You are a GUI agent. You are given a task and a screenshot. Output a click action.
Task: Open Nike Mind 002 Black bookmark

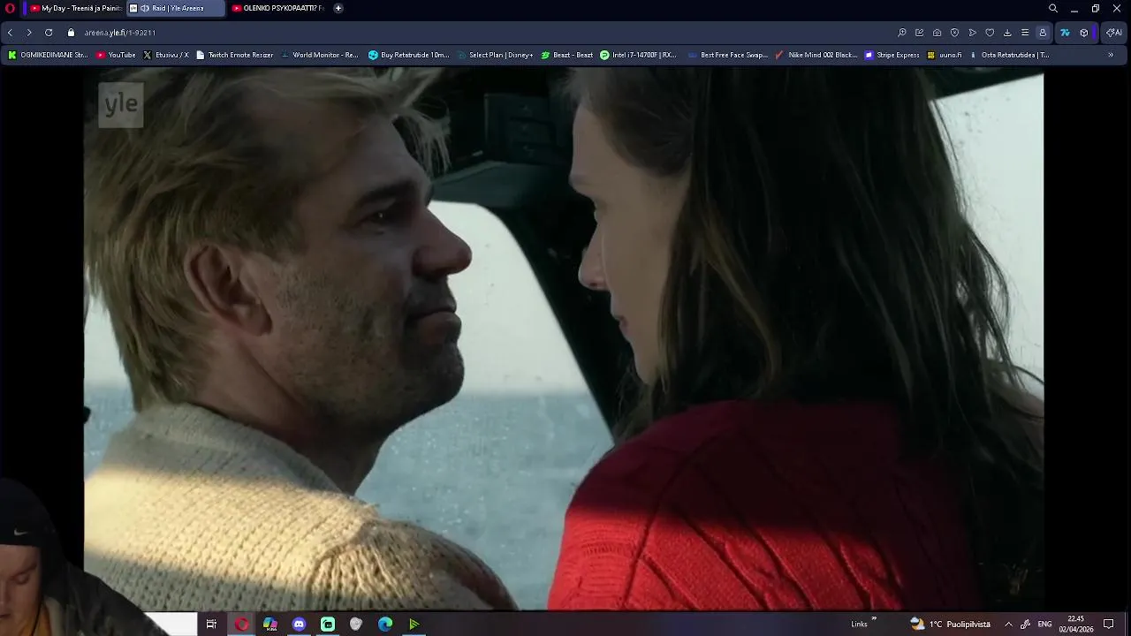(816, 55)
